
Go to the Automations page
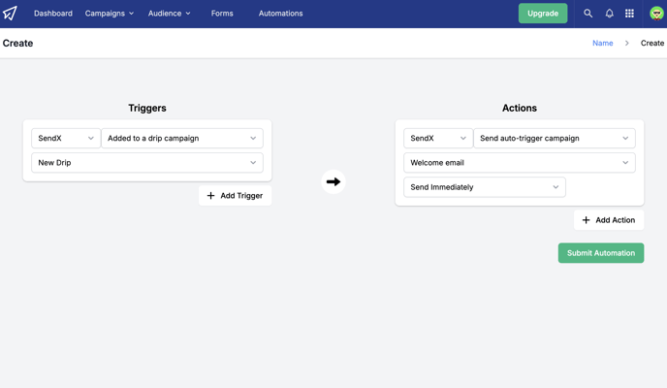pyautogui.click(x=281, y=14)
